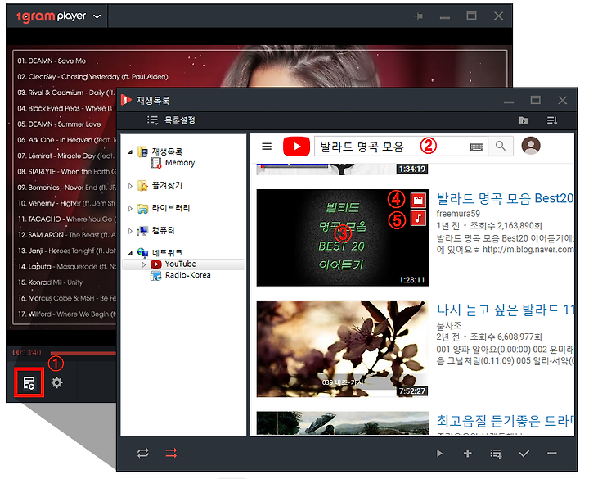Open the 1:34:19 video thumbnail at top

(343, 169)
